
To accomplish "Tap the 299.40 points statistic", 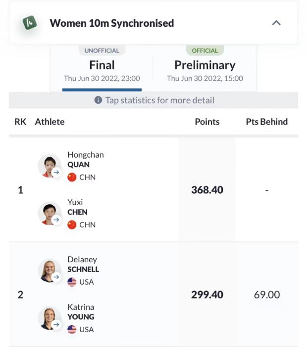I will pyautogui.click(x=207, y=295).
